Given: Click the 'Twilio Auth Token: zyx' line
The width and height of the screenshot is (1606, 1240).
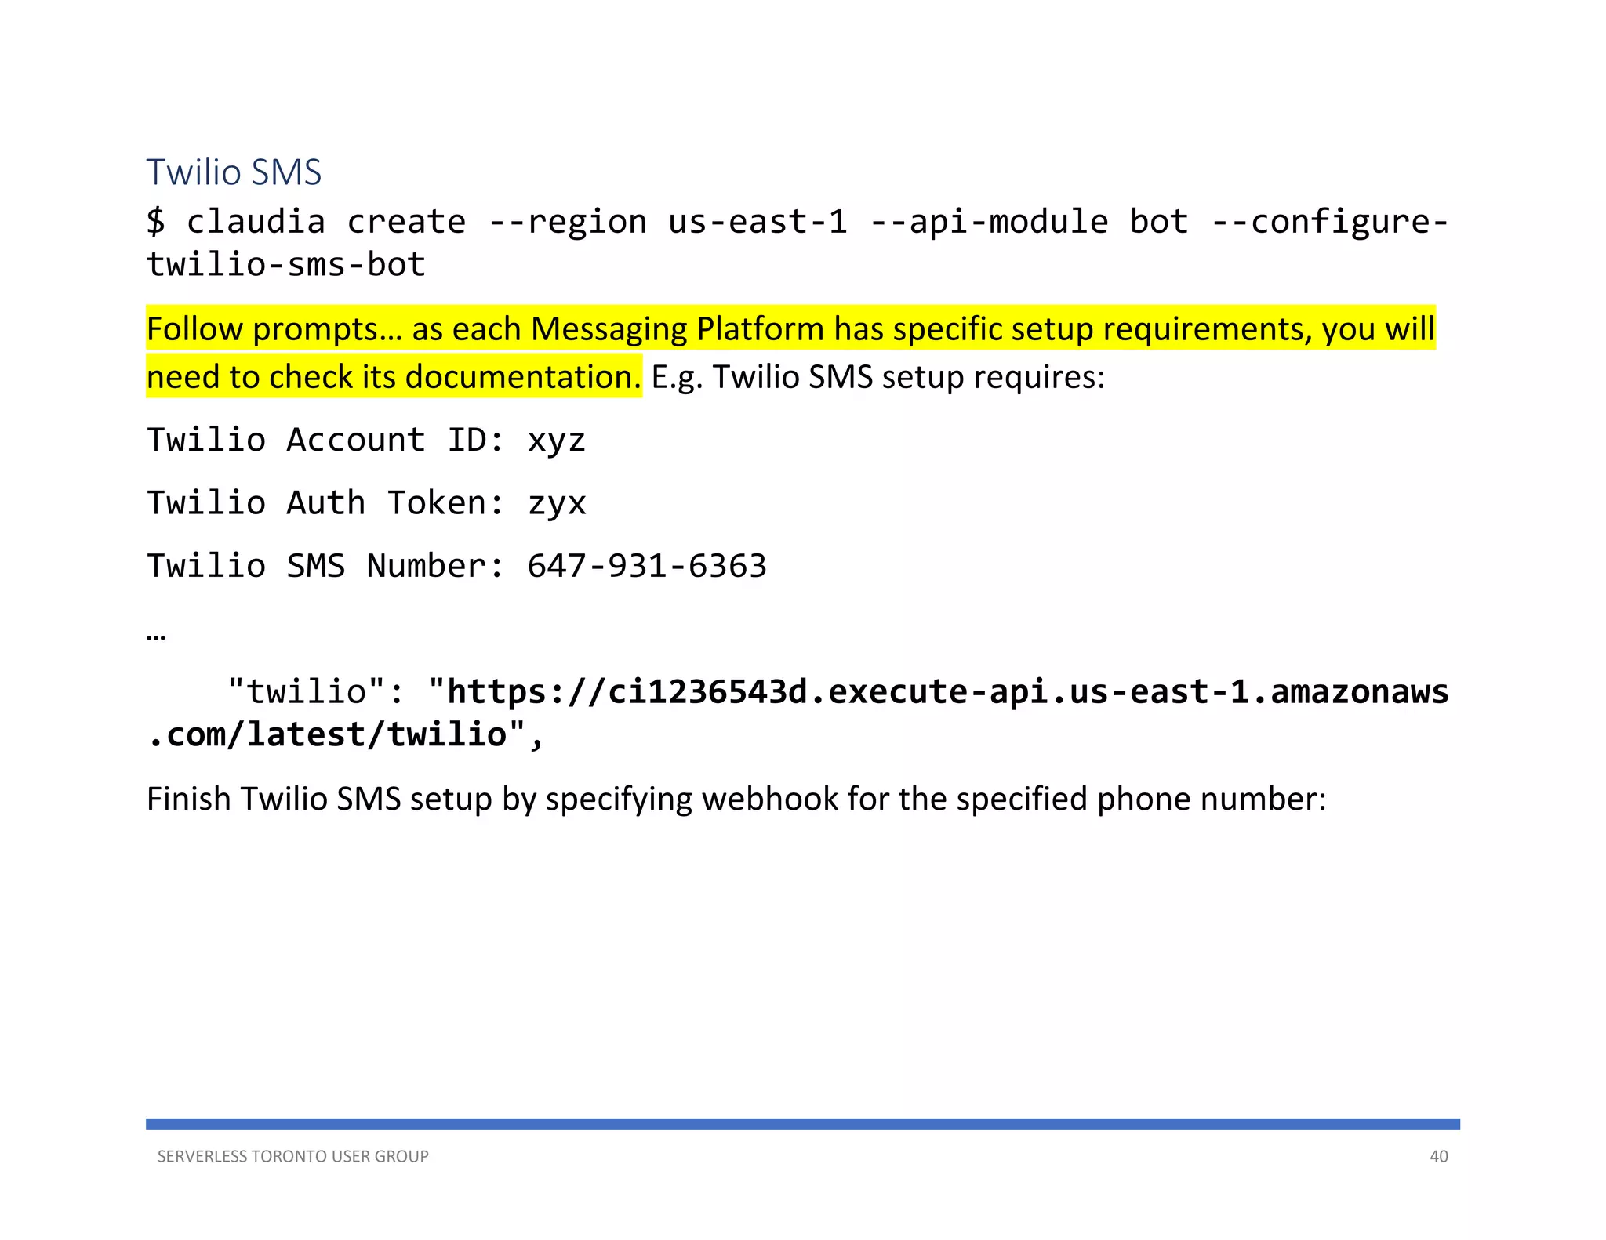Looking at the screenshot, I should (x=366, y=503).
